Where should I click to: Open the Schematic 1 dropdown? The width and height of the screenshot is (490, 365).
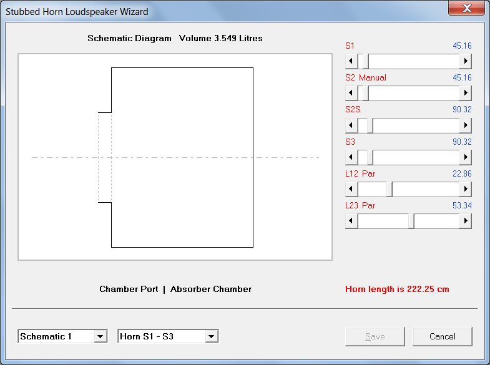click(x=100, y=336)
